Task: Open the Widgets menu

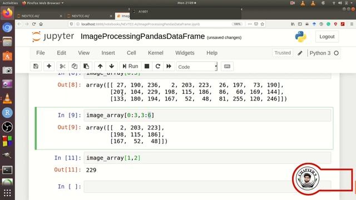Action: point(185,53)
